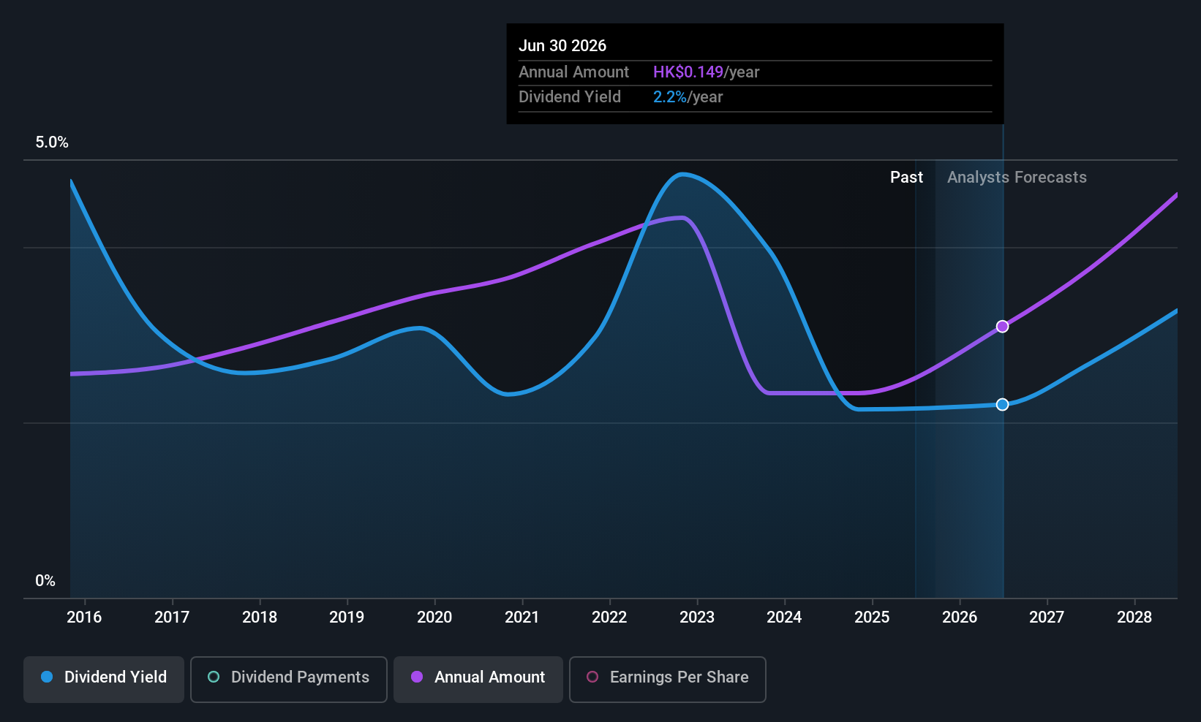Image resolution: width=1201 pixels, height=722 pixels.
Task: Click the Past label on chart
Action: (906, 178)
